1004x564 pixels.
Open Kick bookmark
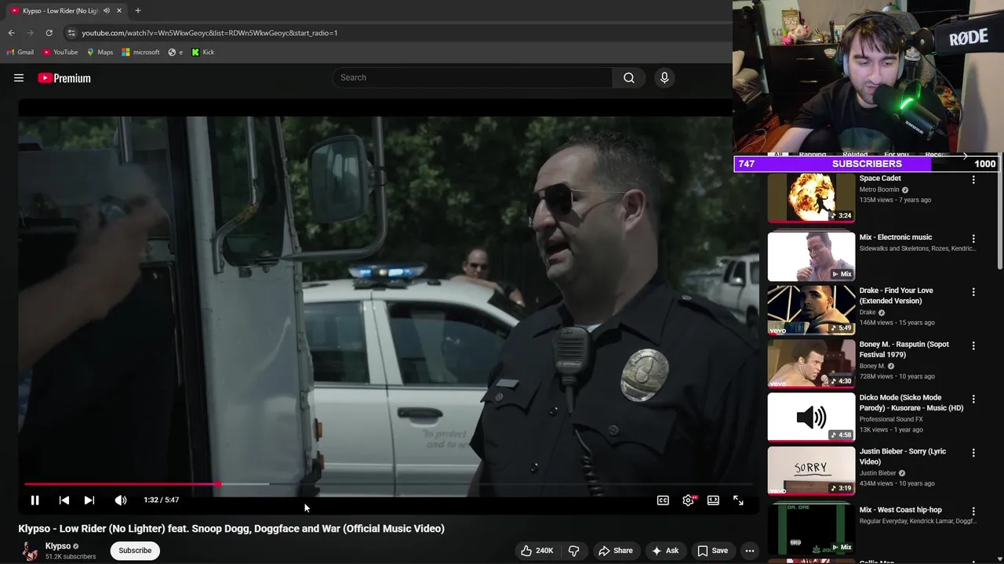[203, 52]
